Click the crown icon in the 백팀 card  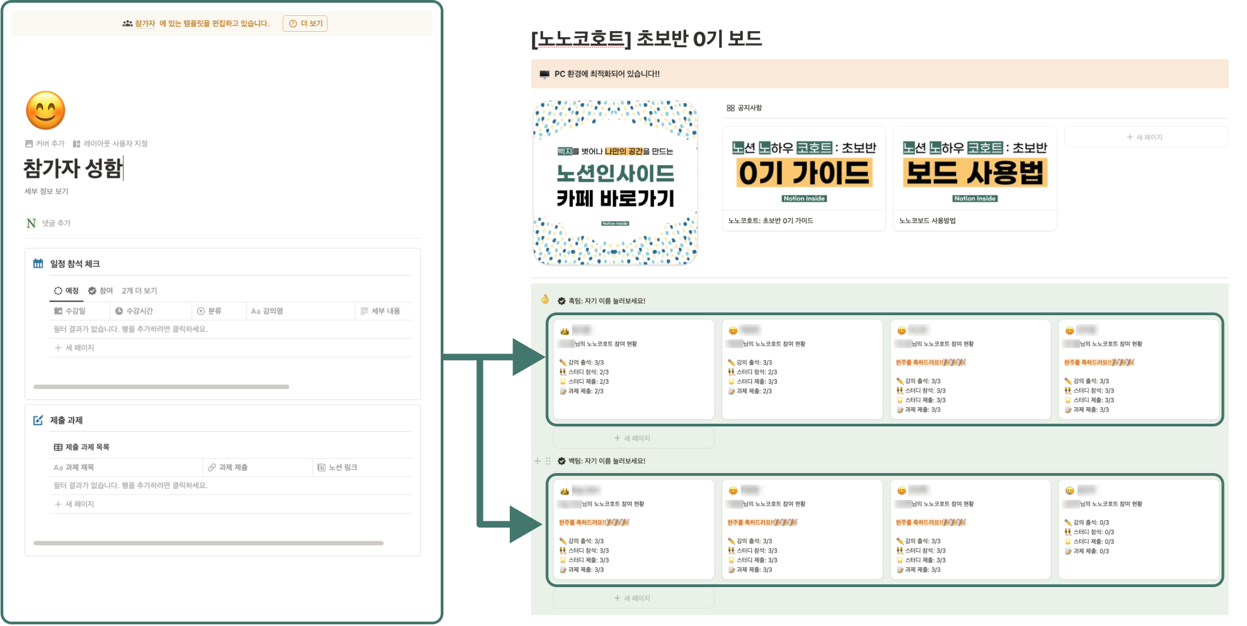[564, 491]
